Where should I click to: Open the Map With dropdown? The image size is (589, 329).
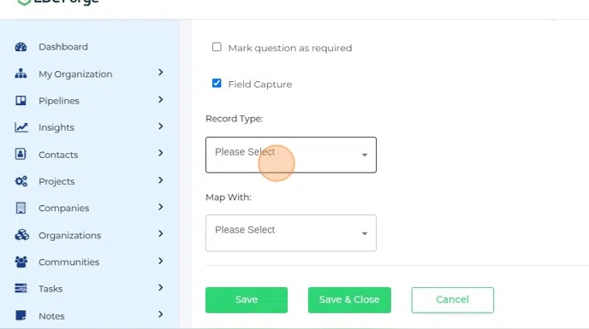291,233
